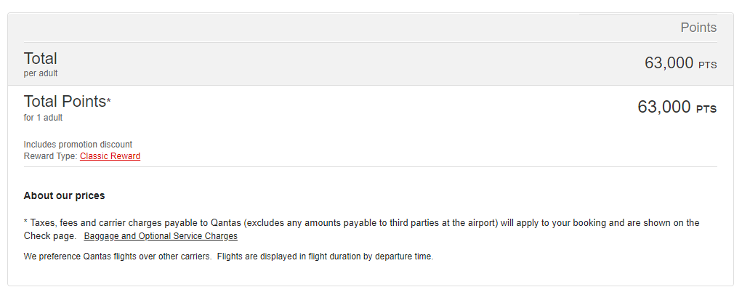Click the 63,000 value beside Total Points

[x=664, y=108]
